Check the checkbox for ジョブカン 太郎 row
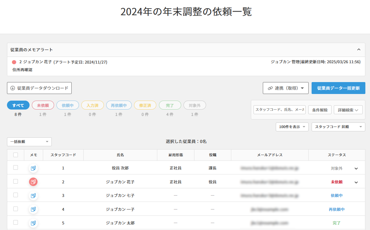The height and width of the screenshot is (230, 370). [16, 222]
